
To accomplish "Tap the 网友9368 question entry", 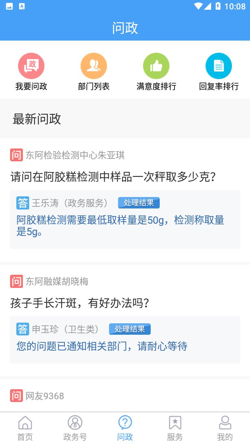I will (45, 396).
